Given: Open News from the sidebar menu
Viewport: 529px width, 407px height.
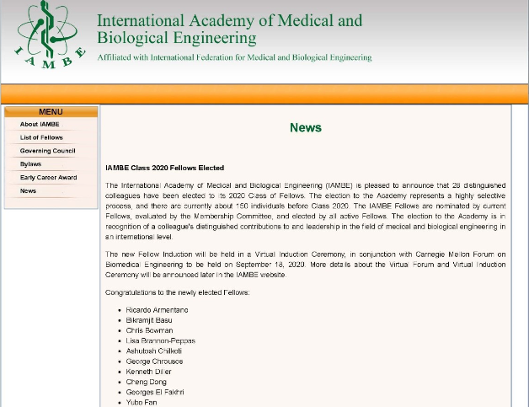Looking at the screenshot, I should (29, 191).
